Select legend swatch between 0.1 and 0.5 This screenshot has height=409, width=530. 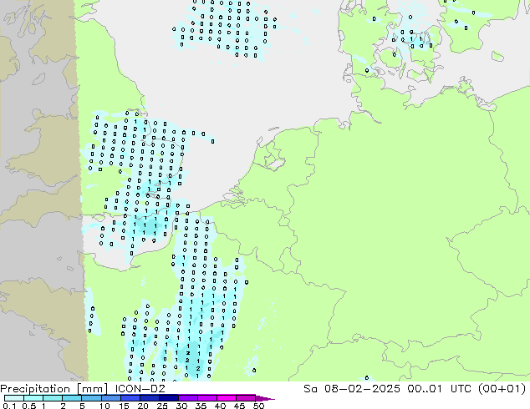[14, 398]
